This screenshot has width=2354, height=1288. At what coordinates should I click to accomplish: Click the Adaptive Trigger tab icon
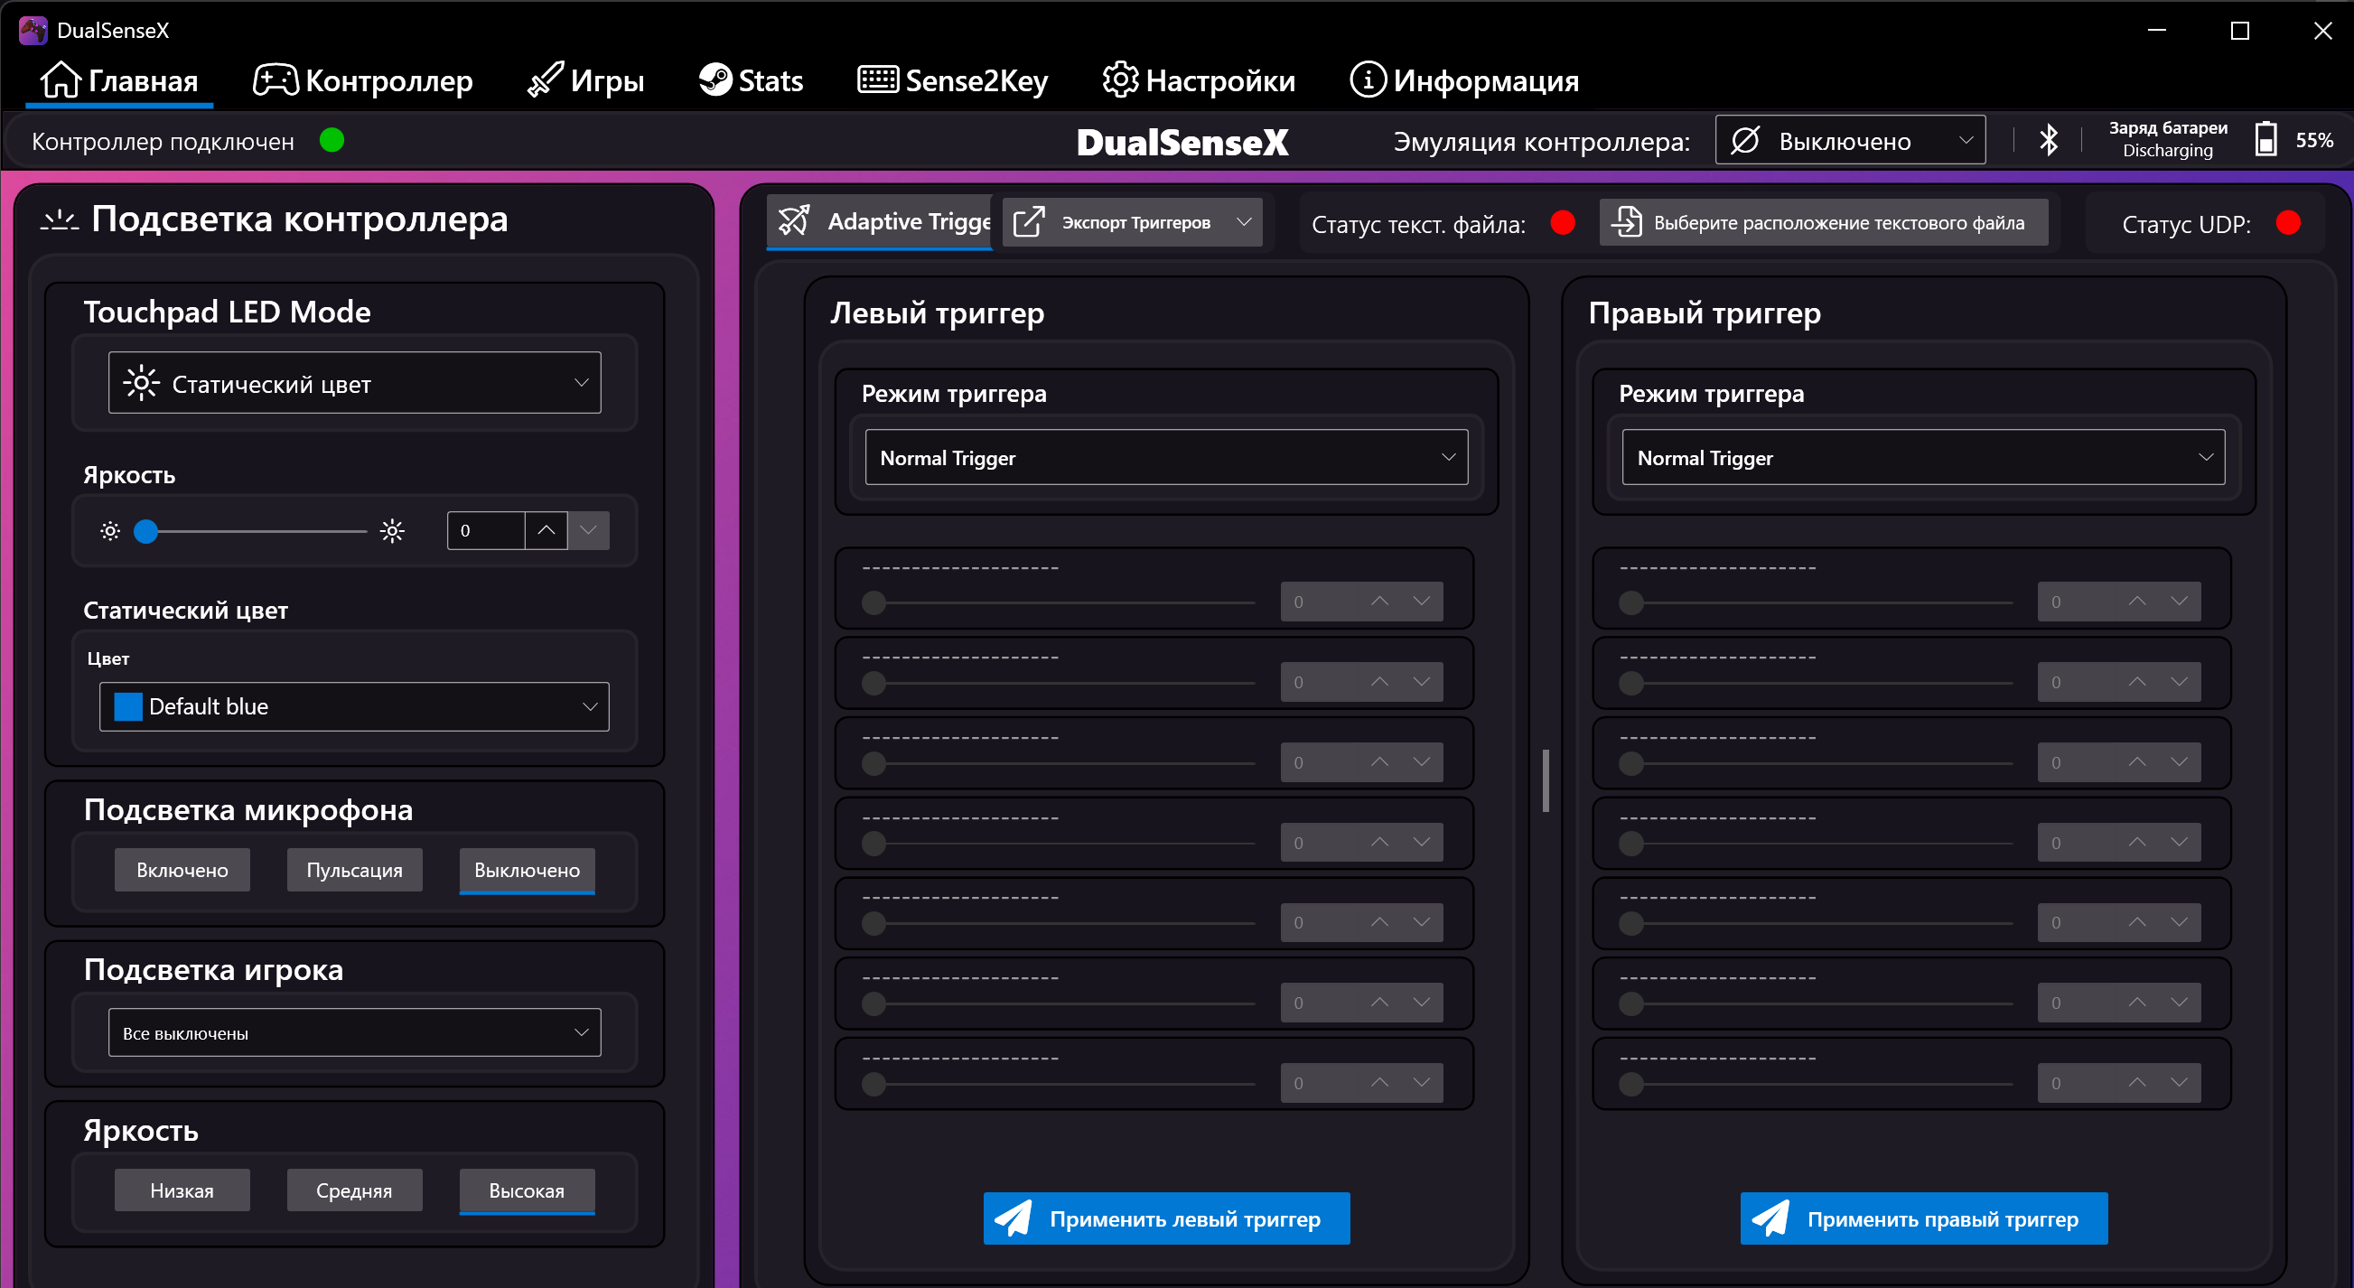(793, 221)
